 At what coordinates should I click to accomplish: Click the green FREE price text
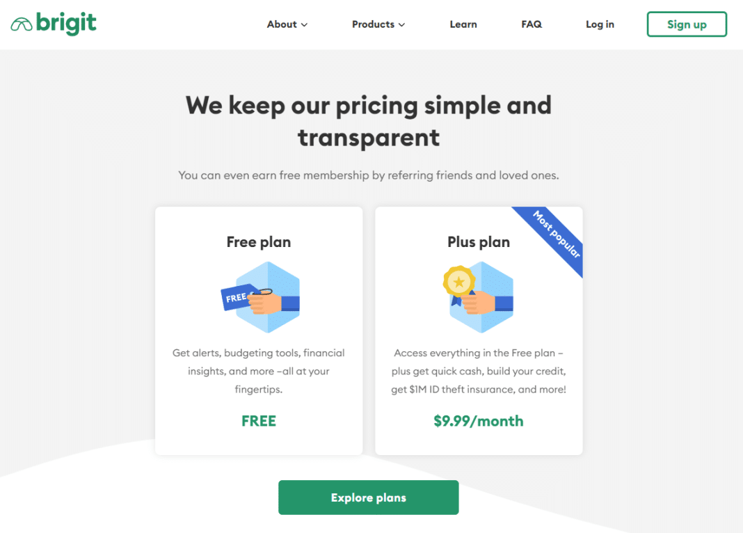259,421
